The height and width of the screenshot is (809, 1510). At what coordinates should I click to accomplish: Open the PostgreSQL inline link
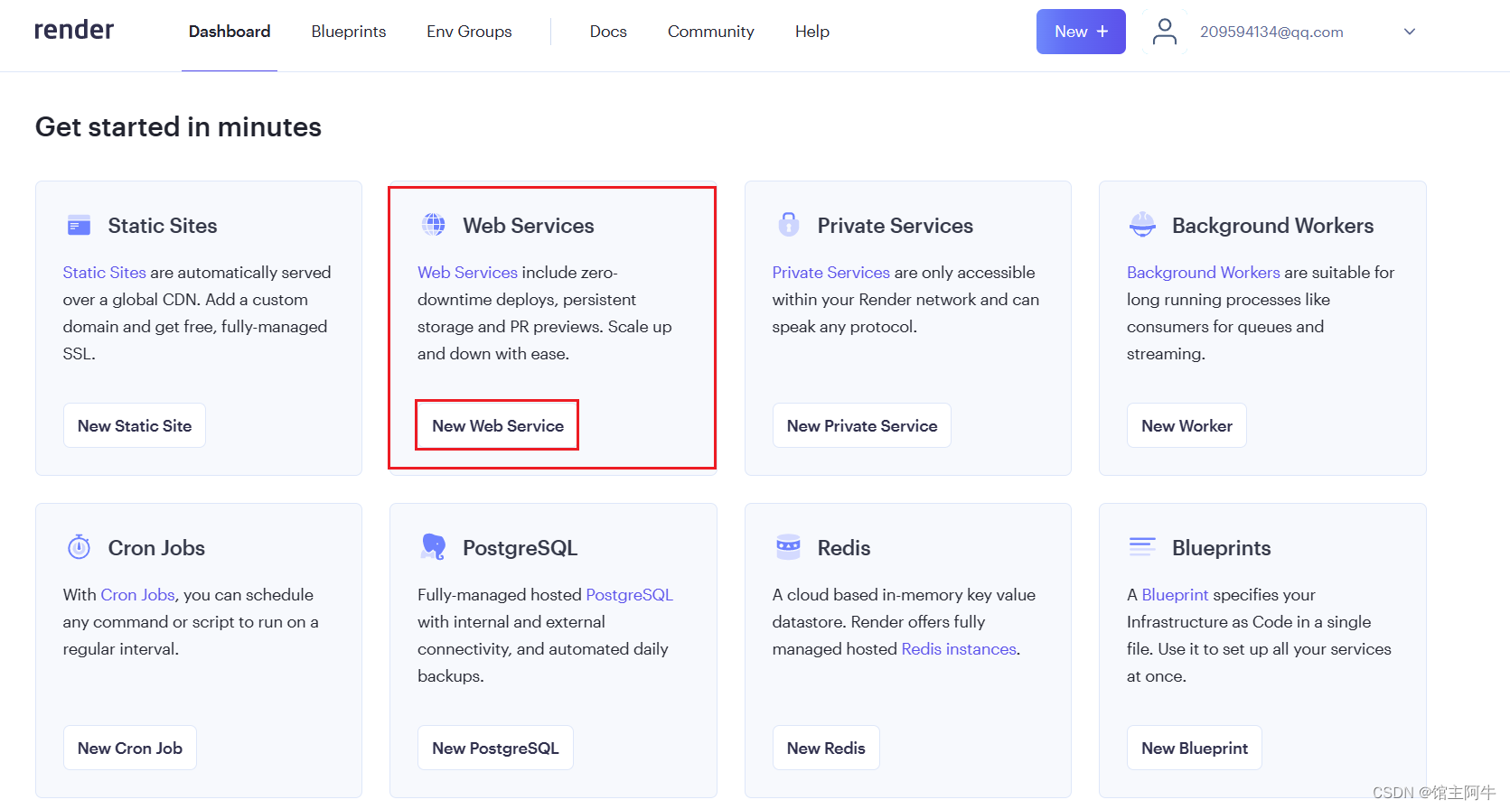(630, 594)
